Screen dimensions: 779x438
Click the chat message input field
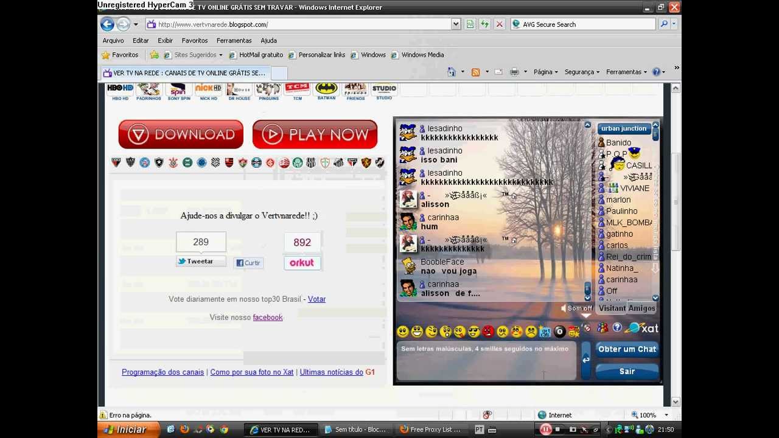486,361
